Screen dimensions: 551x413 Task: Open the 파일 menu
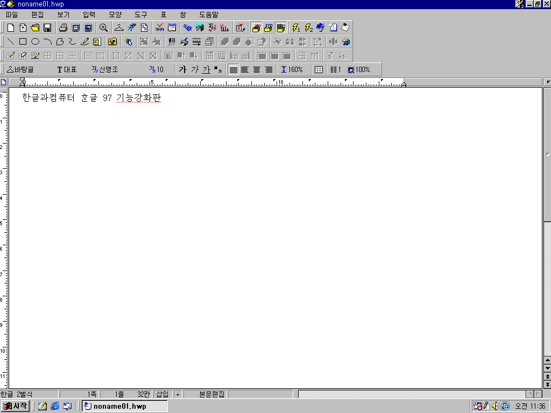click(x=12, y=15)
